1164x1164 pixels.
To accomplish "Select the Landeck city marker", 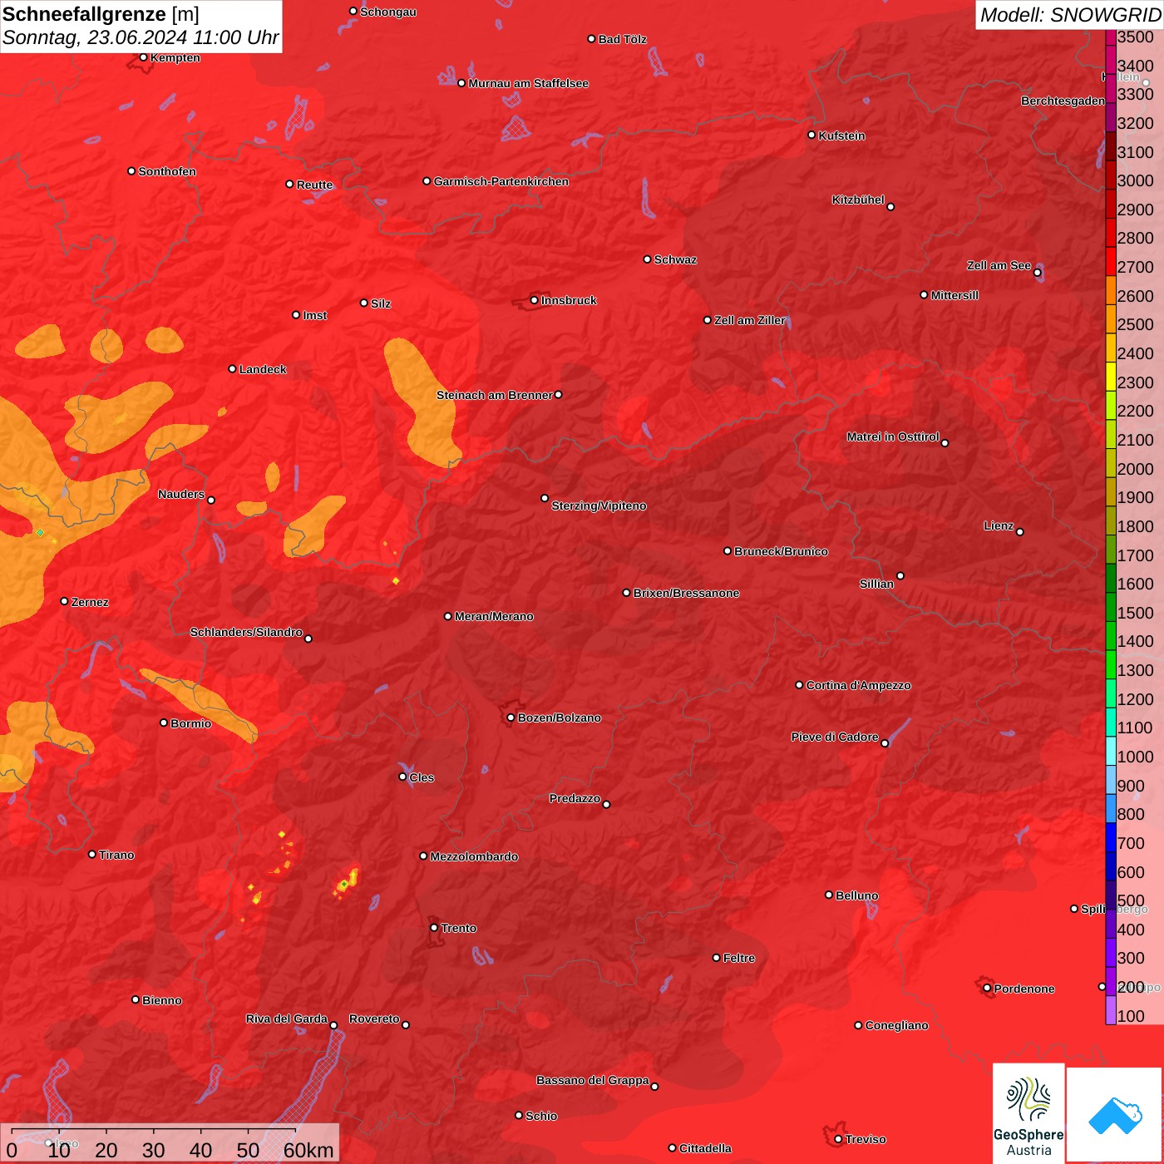I will (232, 368).
